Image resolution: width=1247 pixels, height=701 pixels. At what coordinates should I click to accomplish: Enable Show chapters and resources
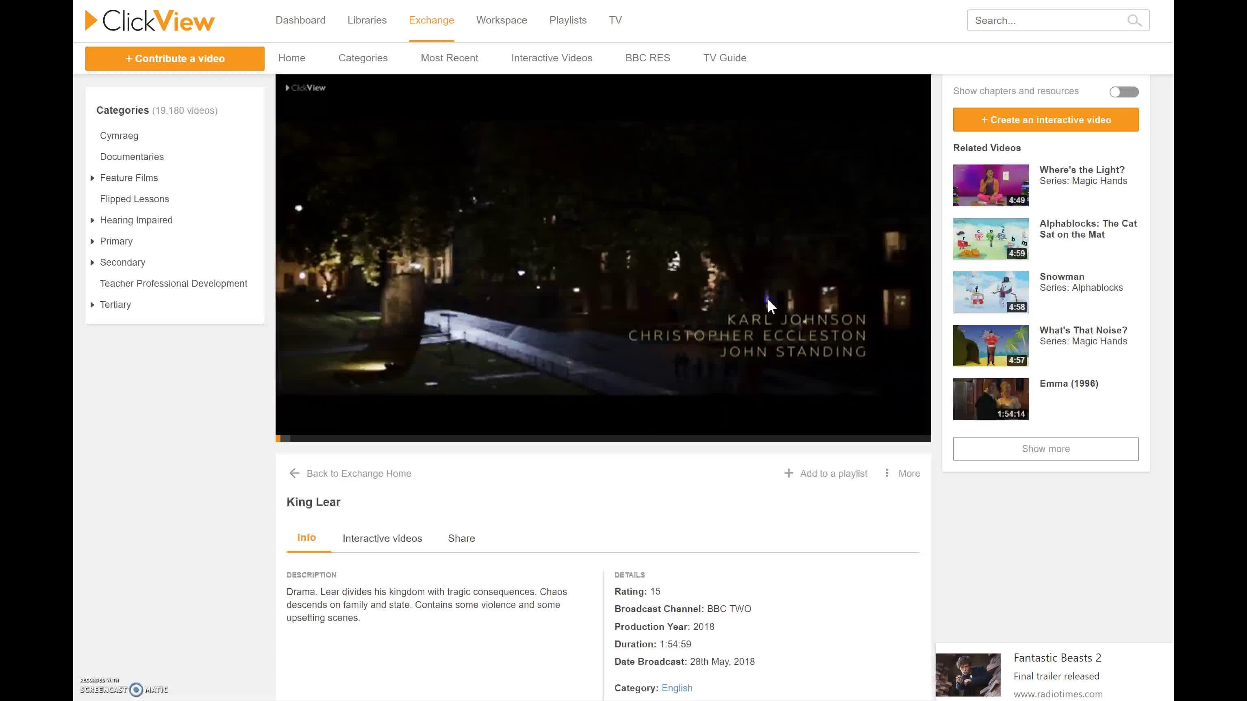click(1123, 91)
